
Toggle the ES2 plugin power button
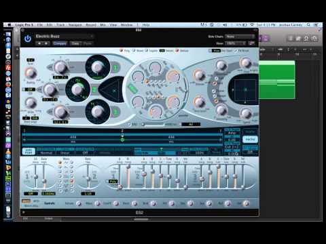pyautogui.click(x=28, y=39)
